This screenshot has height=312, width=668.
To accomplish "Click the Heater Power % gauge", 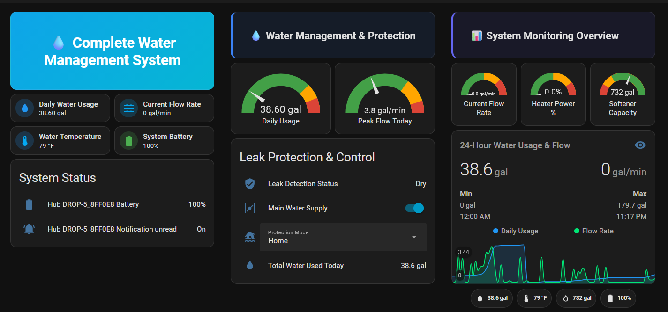I will (553, 94).
